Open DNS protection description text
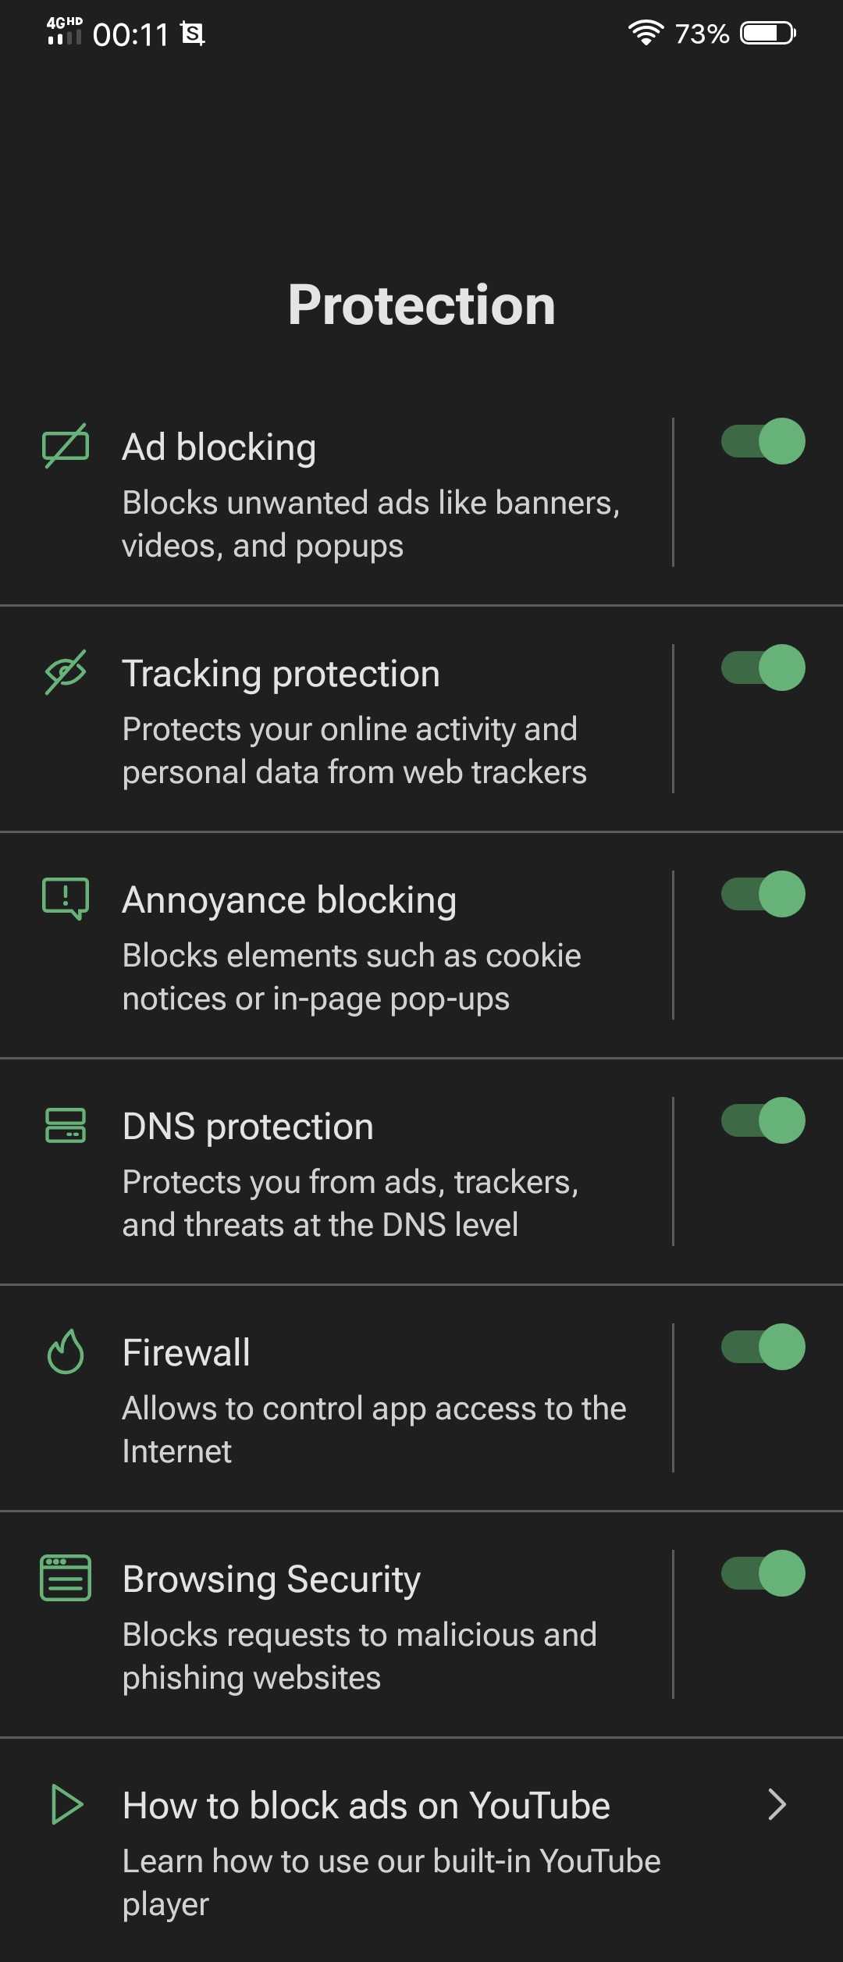The height and width of the screenshot is (1962, 843). point(350,1203)
